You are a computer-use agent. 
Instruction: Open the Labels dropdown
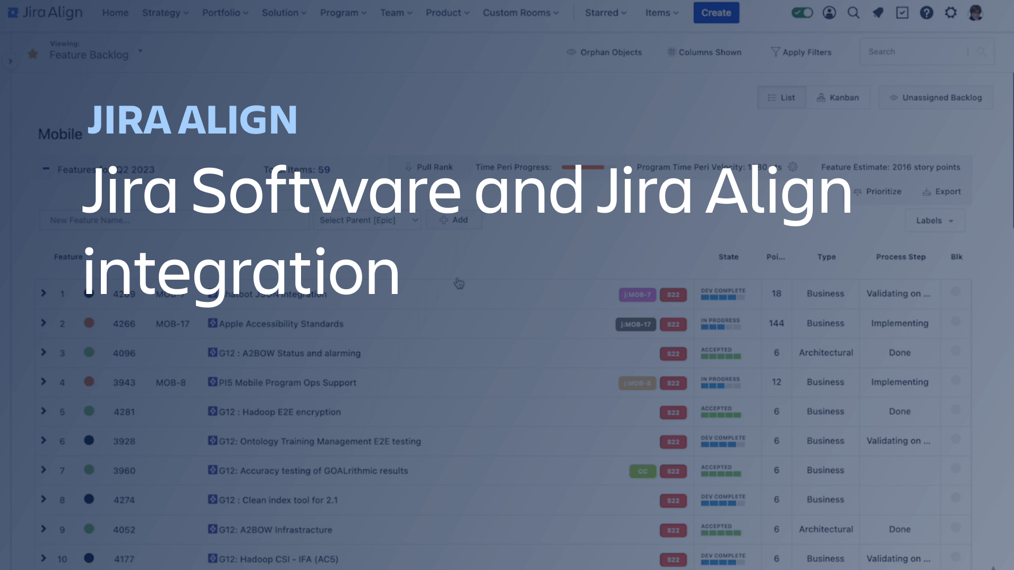933,220
